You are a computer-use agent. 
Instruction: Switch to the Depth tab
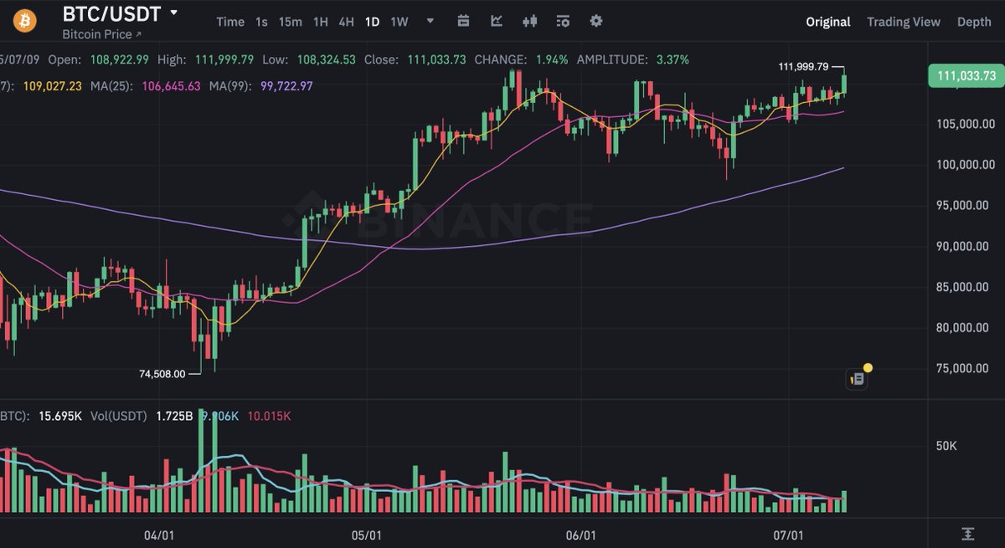(x=974, y=22)
